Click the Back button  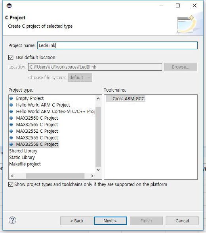[77, 221]
